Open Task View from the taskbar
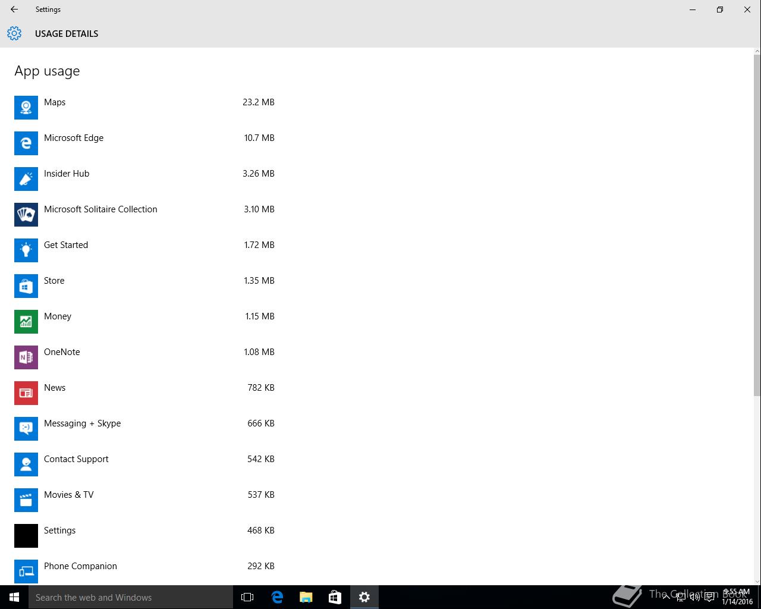 (247, 597)
